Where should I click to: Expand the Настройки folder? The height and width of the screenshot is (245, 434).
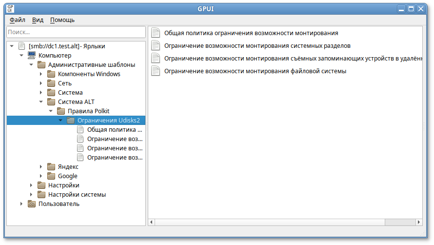click(31, 185)
